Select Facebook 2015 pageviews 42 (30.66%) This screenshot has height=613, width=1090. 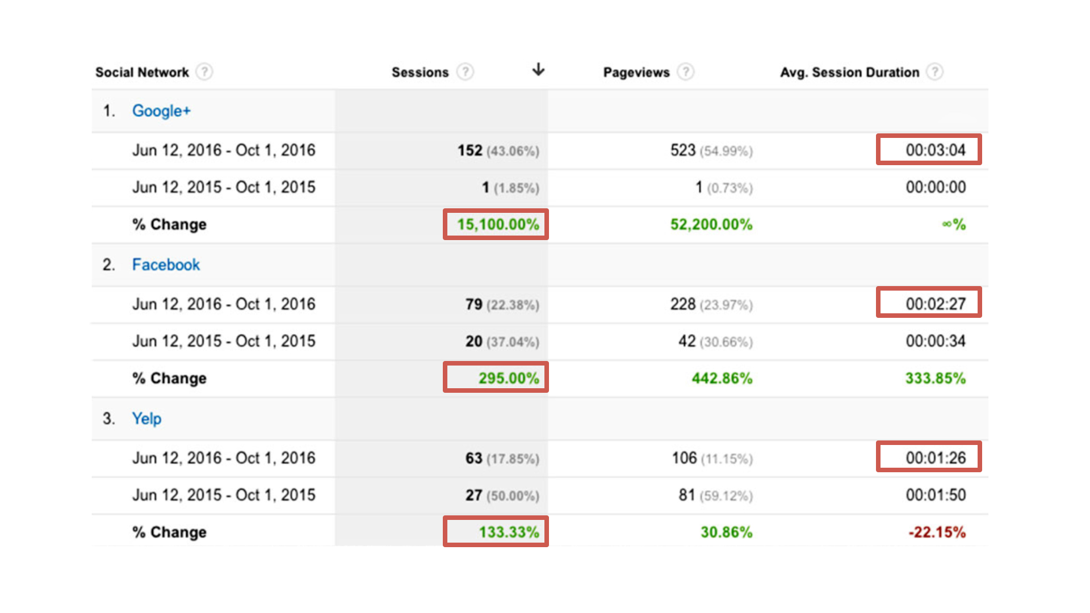point(715,341)
